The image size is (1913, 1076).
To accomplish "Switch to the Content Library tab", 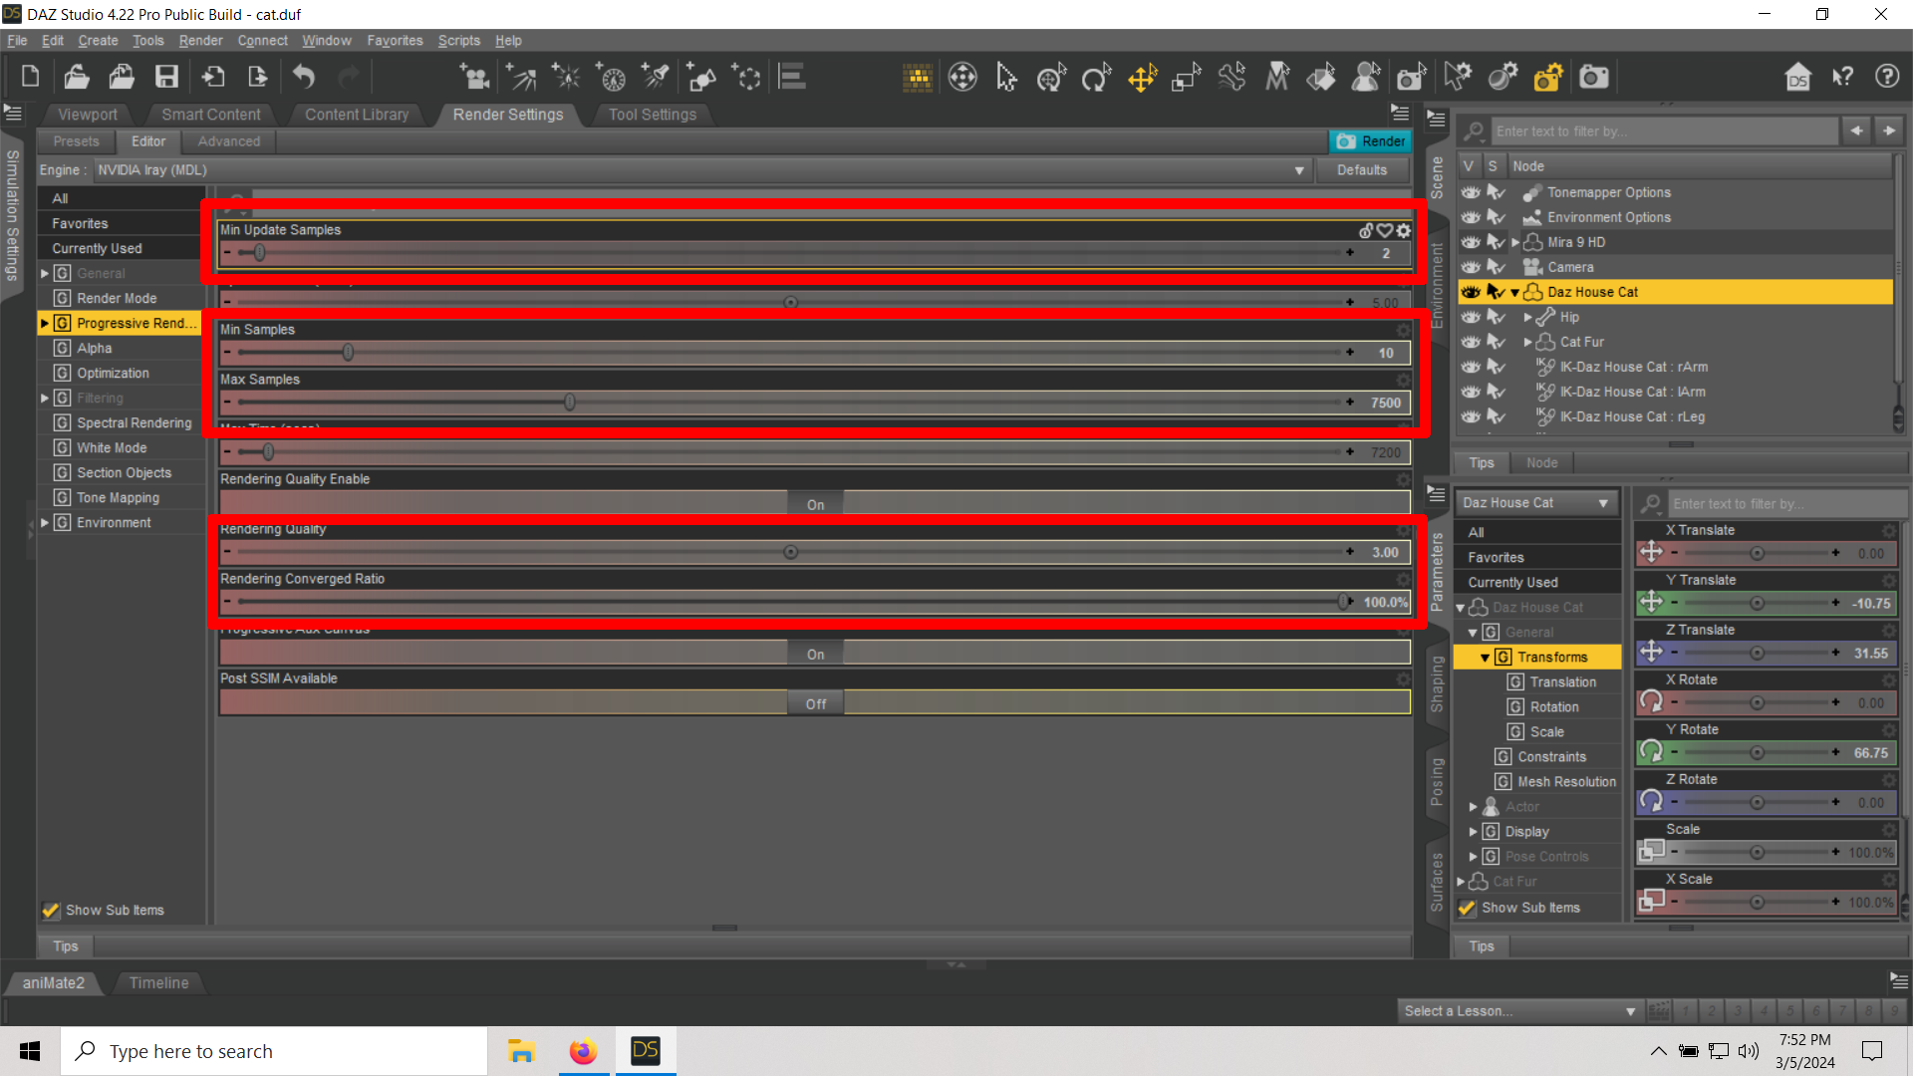I will (356, 115).
